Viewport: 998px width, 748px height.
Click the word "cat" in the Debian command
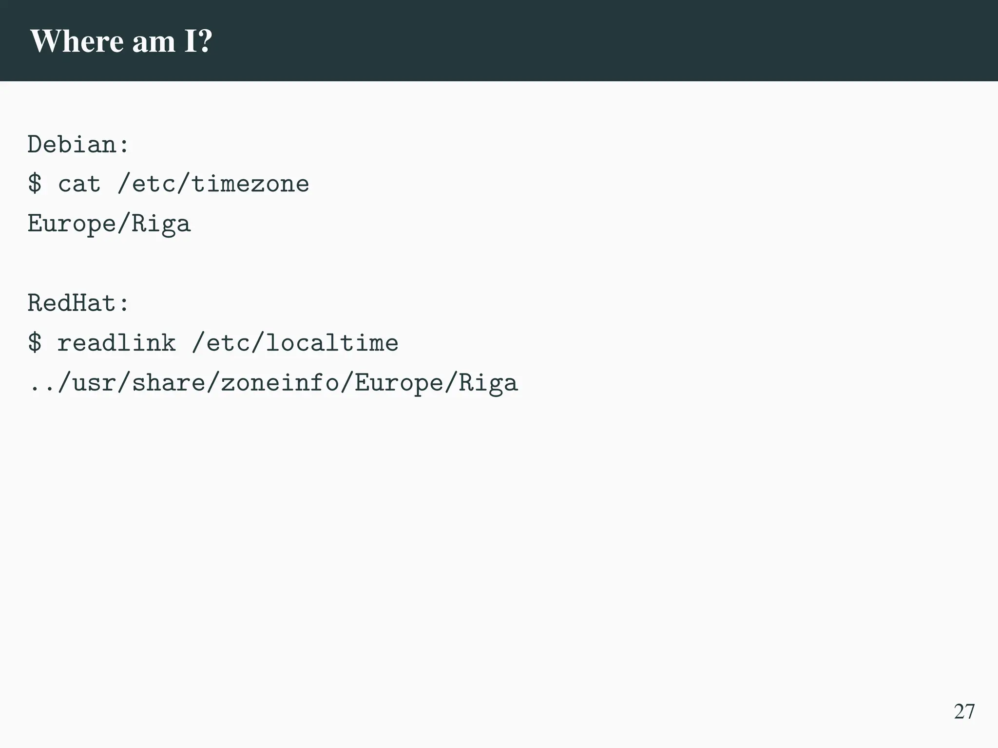tap(79, 184)
